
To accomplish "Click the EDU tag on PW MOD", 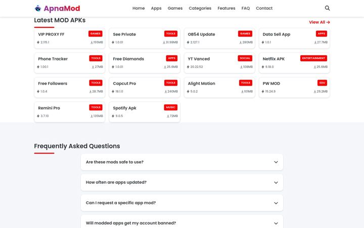I will 322,83.
